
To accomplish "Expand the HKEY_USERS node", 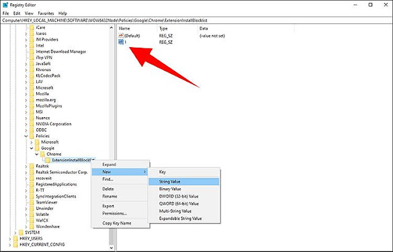I will pos(10,239).
